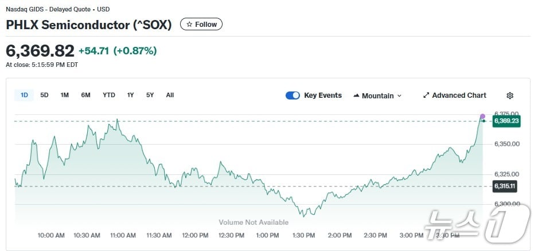The image size is (538, 251).
Task: Click the purple key event marker dot
Action: click(x=482, y=116)
